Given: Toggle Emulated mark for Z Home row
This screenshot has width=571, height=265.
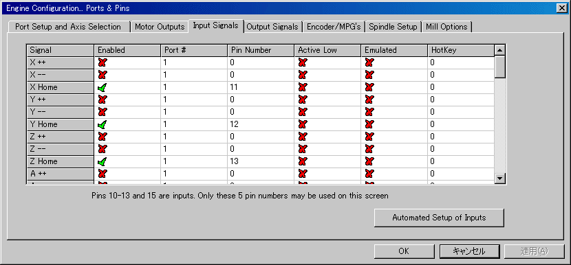Looking at the screenshot, I should (x=369, y=161).
